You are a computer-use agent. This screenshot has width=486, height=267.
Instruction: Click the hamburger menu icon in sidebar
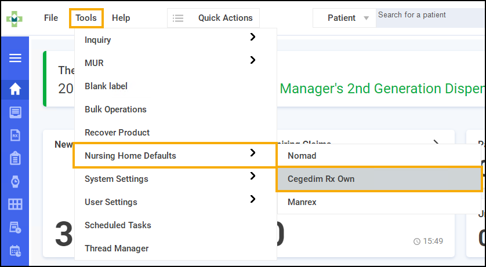[x=15, y=58]
